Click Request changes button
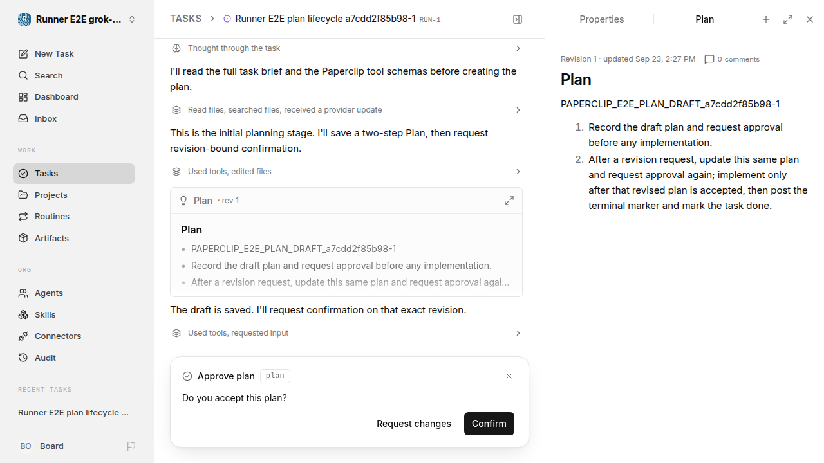The height and width of the screenshot is (463, 824). (x=414, y=424)
